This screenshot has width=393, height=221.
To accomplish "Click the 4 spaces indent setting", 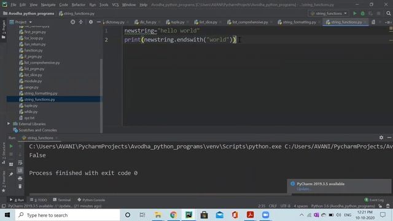I will pos(300,206).
